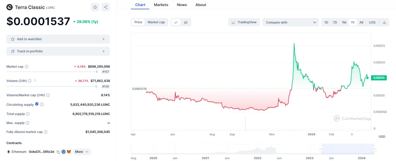Click Add to watchlist button
396x161 pixels.
pos(58,39)
